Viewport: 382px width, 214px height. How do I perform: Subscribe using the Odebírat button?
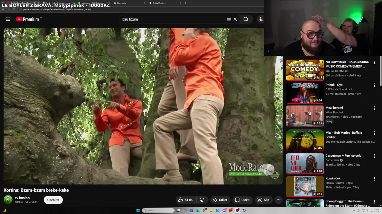click(53, 200)
